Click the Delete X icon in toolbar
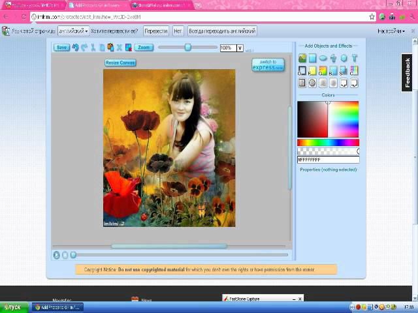Image resolution: width=418 pixels, height=313 pixels. (120, 48)
